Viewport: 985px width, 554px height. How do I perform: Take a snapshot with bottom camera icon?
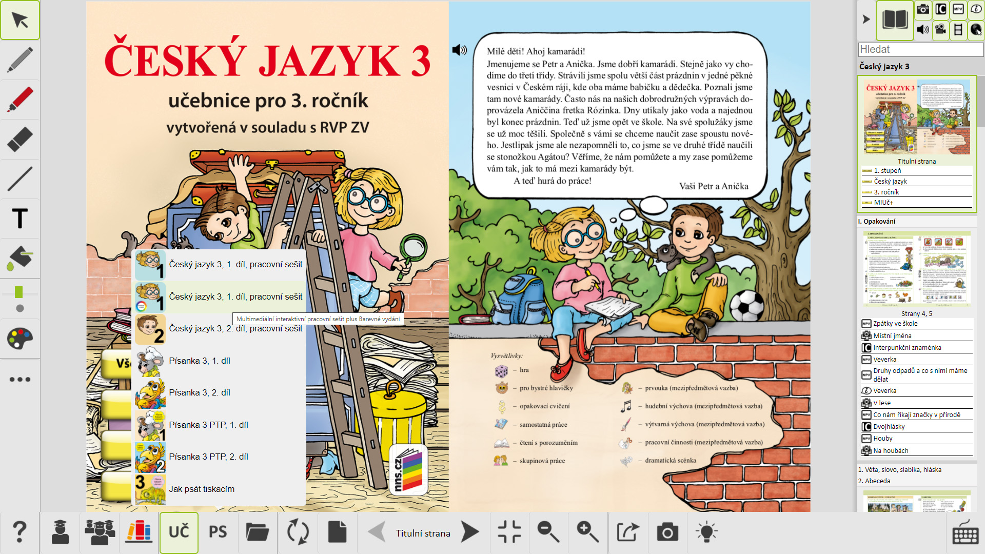[667, 532]
